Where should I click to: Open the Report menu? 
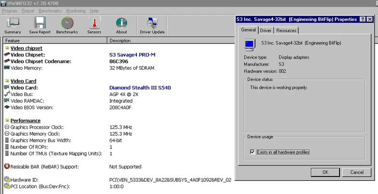[x=28, y=11]
